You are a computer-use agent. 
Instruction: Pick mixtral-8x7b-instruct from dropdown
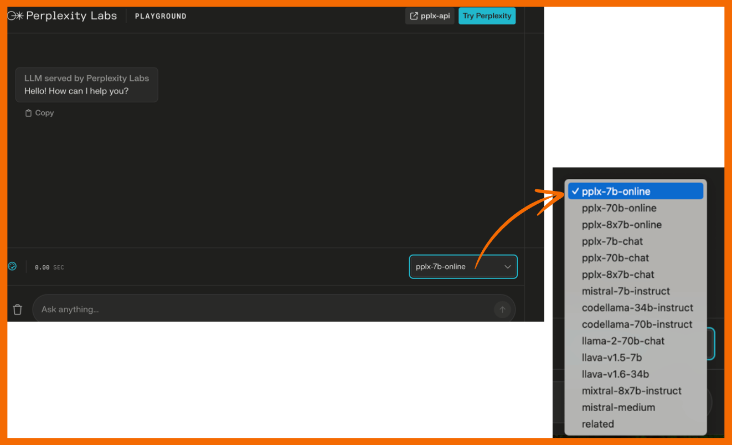[631, 391]
